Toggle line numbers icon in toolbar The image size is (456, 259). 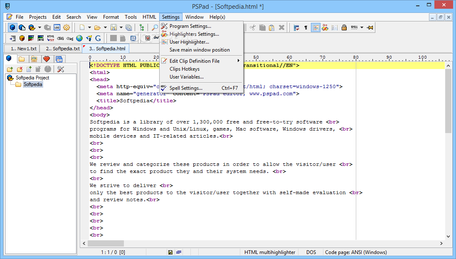335,27
